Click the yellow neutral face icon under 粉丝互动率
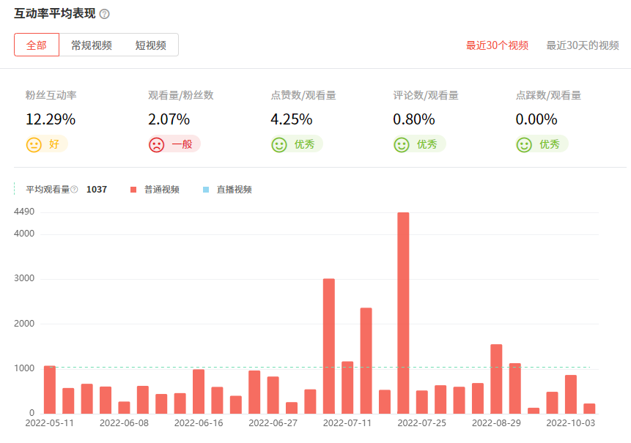Screen dimensions: 631x443 [x=34, y=145]
